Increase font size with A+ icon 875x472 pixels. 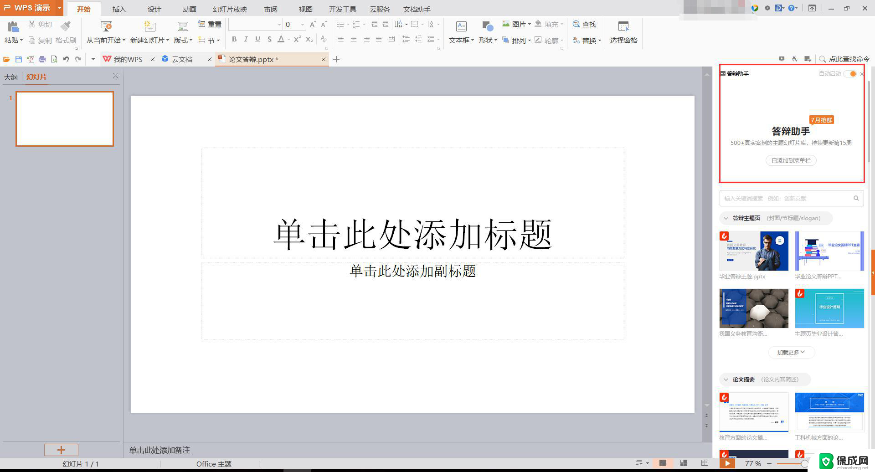click(x=313, y=24)
